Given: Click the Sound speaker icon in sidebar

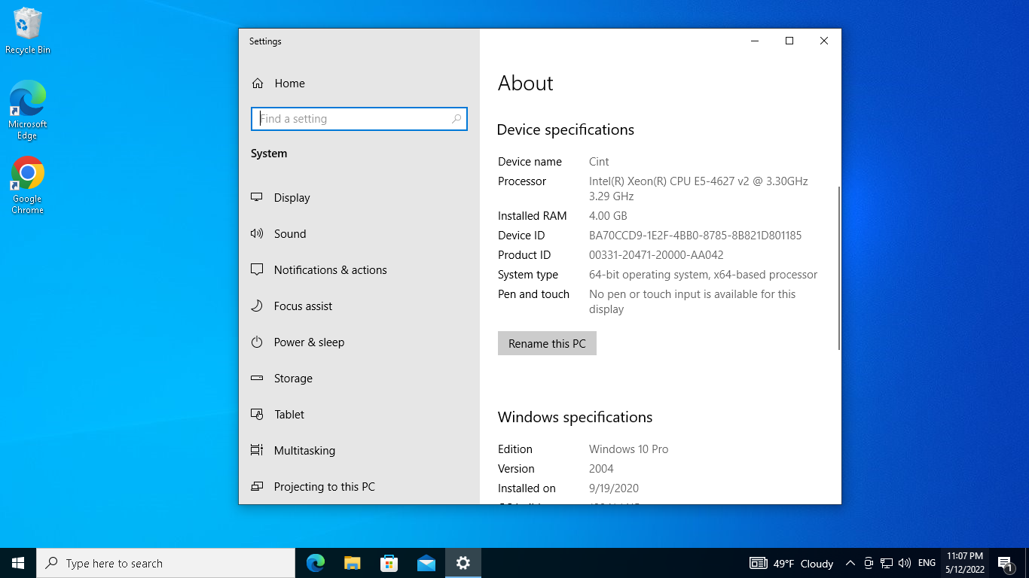Looking at the screenshot, I should point(257,233).
